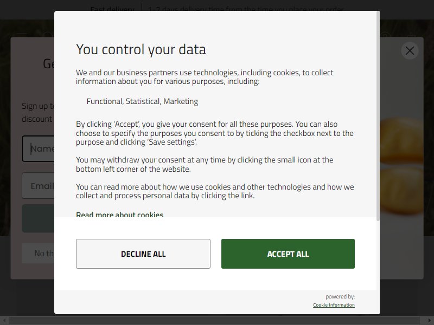Click the right arrow of horizontal scrollbar

429,321
